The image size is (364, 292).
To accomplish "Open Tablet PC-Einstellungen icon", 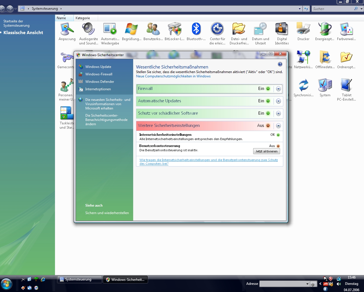I will click(346, 89).
